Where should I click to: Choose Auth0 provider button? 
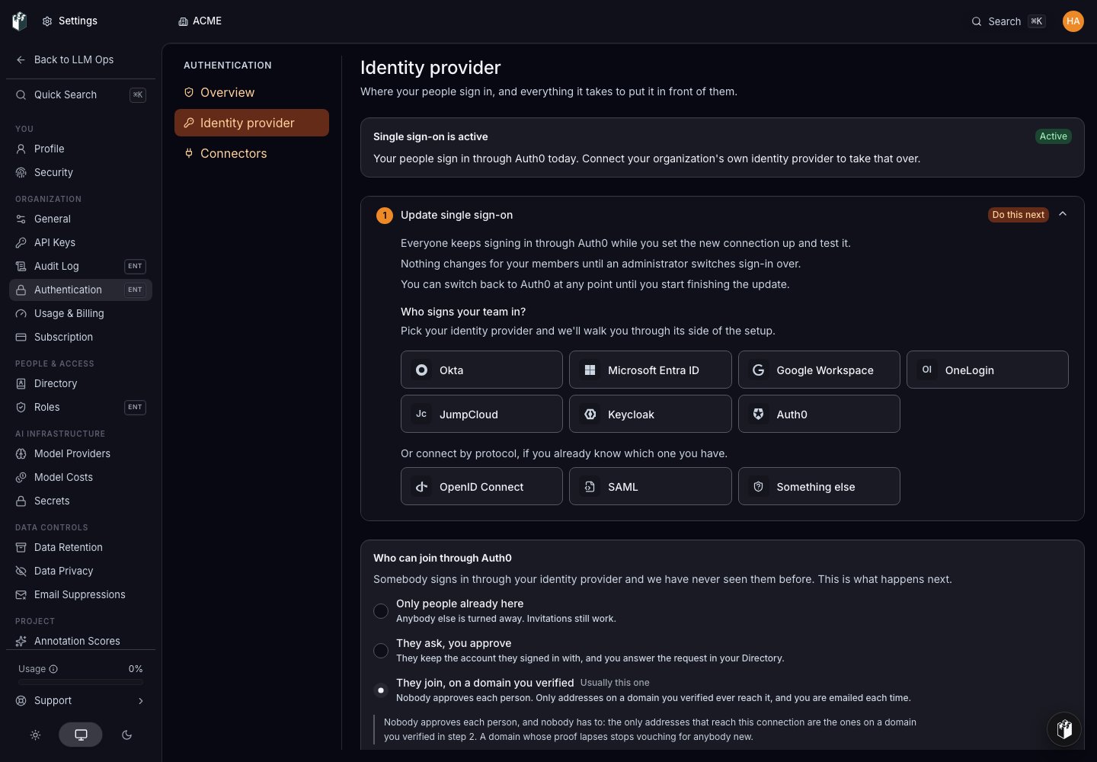[x=819, y=414]
